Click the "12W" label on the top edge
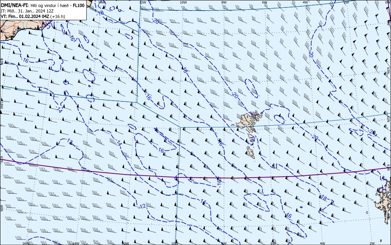 (142, 2)
